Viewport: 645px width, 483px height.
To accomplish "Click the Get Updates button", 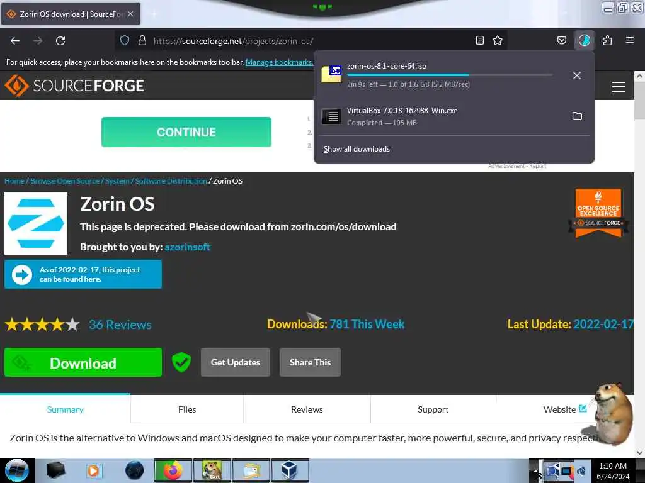I will 236,362.
